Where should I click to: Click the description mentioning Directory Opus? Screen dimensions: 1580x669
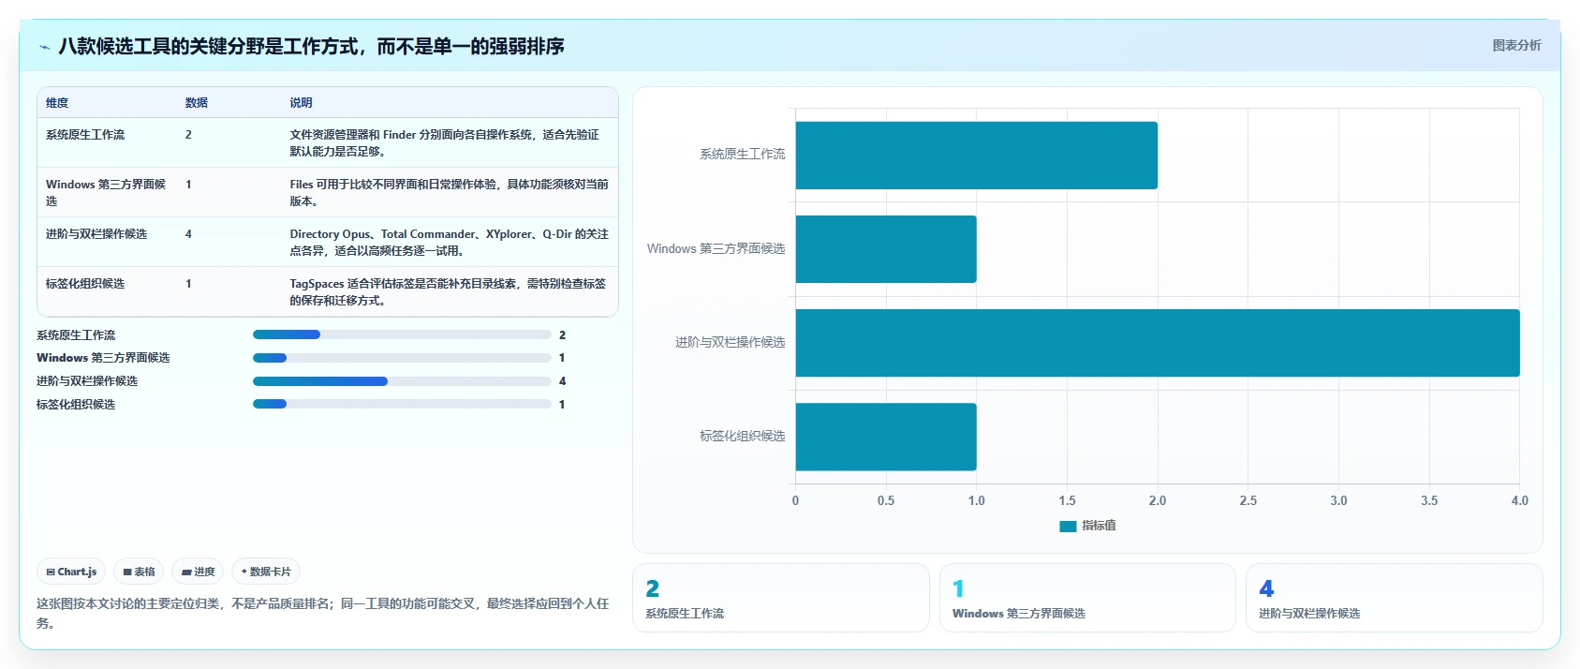pos(449,243)
